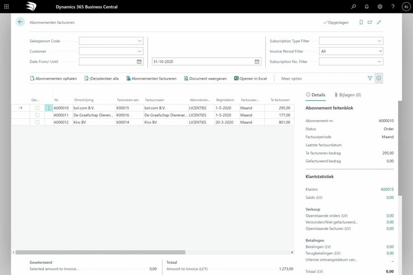Click the FactBox vertical scrollbar

[x=400, y=148]
